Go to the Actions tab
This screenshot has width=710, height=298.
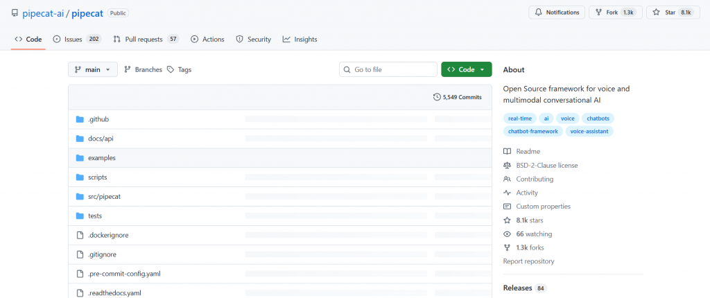[x=207, y=40]
